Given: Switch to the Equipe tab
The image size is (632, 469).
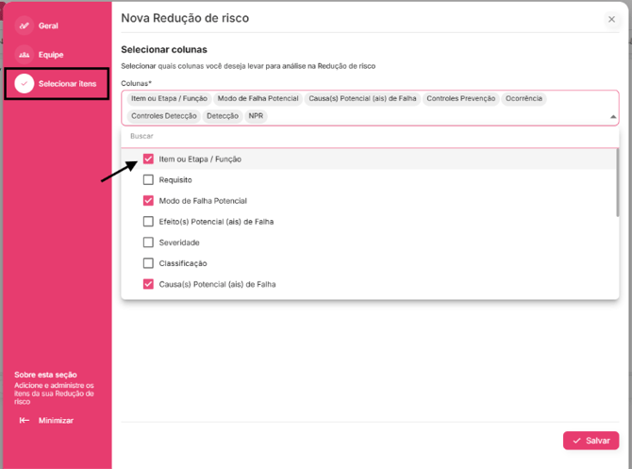Looking at the screenshot, I should [51, 55].
